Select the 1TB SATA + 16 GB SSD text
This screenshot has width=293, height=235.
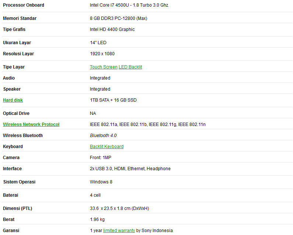[x=113, y=100]
